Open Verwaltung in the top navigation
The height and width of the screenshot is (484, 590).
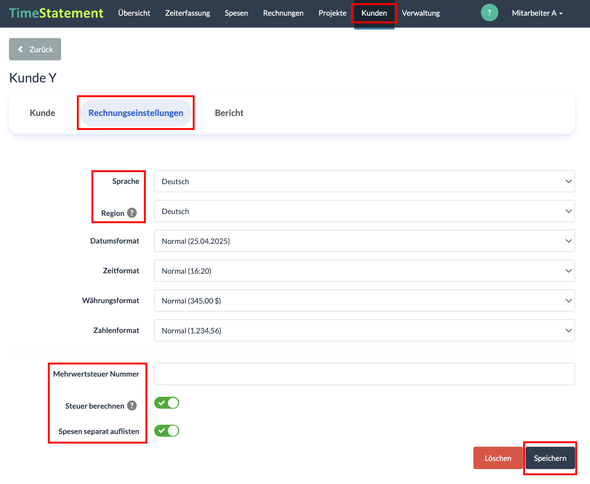421,13
